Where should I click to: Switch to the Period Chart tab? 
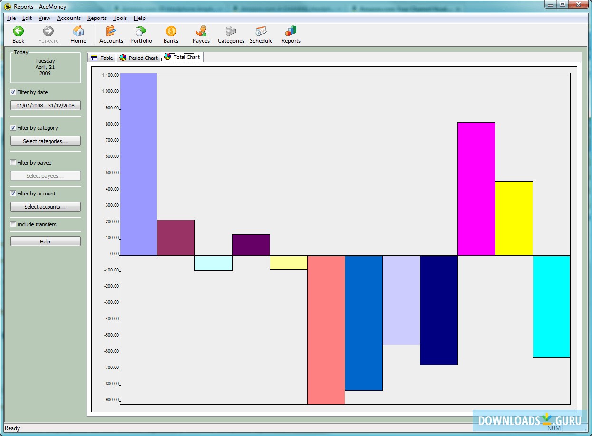(138, 58)
